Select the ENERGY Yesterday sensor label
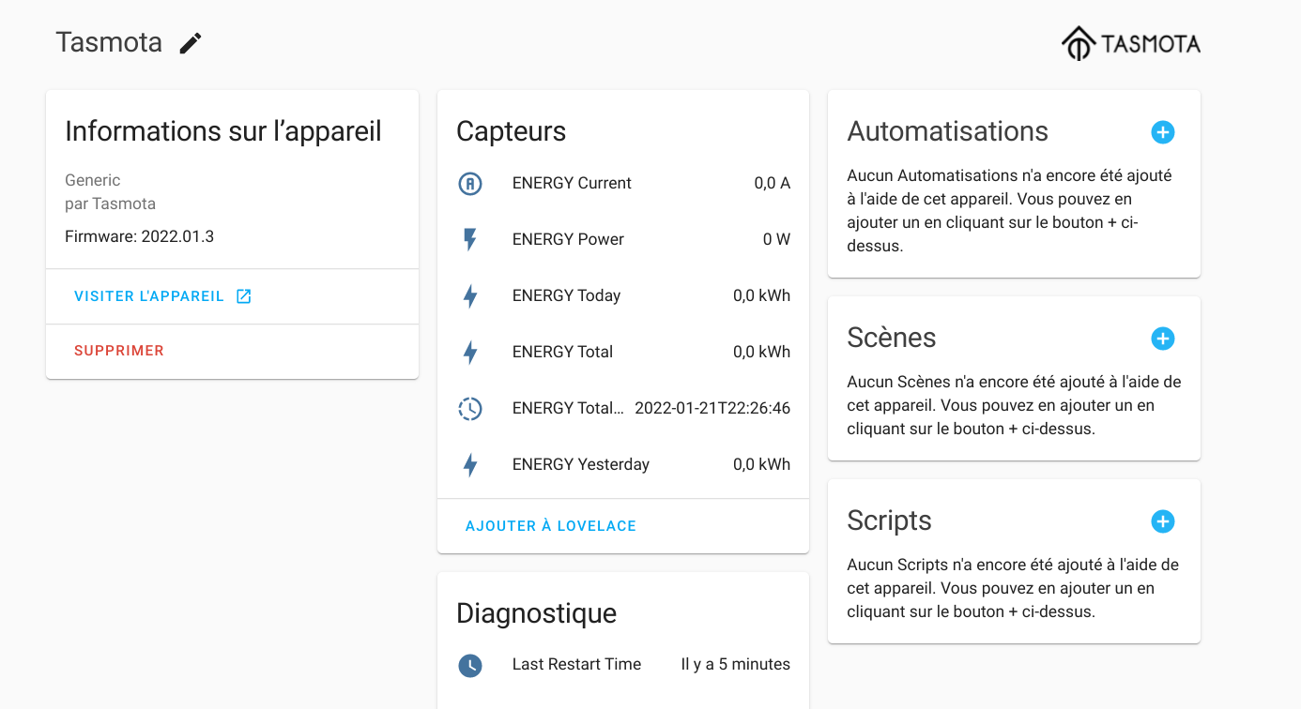The height and width of the screenshot is (709, 1301). (581, 464)
